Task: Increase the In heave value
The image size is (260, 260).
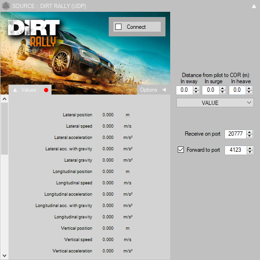Action: (249, 88)
